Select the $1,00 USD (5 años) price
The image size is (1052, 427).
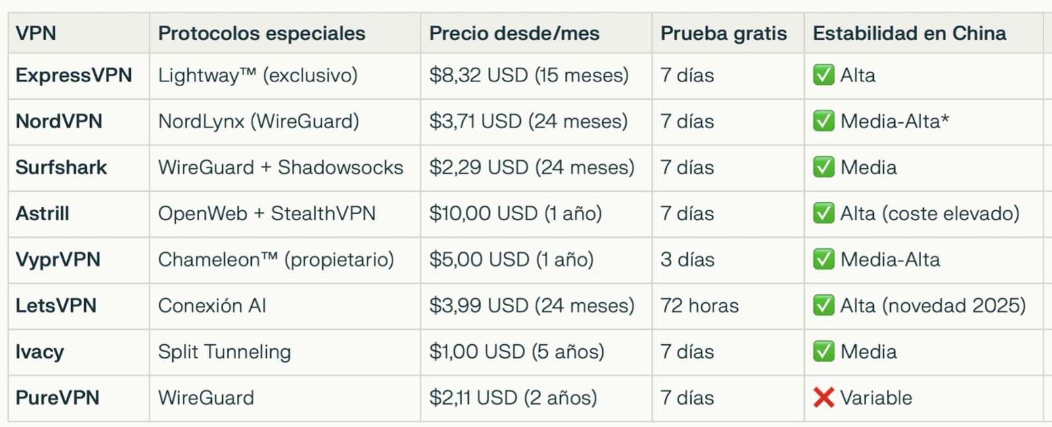point(516,351)
